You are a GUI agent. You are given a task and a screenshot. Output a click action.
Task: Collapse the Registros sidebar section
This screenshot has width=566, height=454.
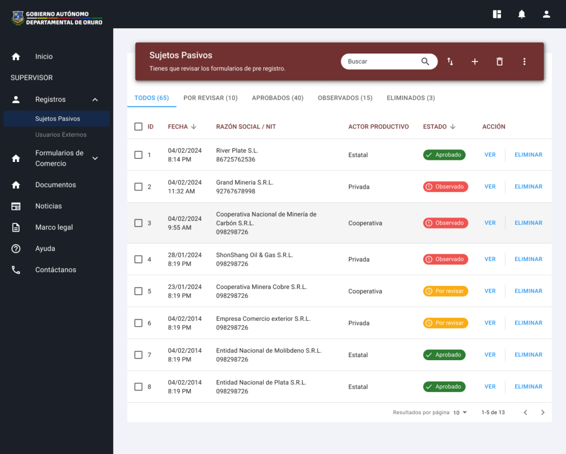(x=95, y=100)
